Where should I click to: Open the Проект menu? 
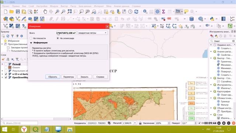pos(6,6)
